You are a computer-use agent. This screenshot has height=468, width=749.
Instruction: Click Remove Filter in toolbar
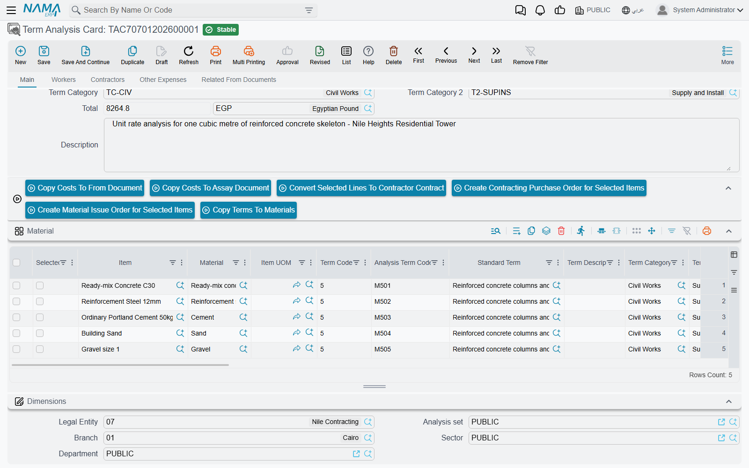pyautogui.click(x=530, y=55)
